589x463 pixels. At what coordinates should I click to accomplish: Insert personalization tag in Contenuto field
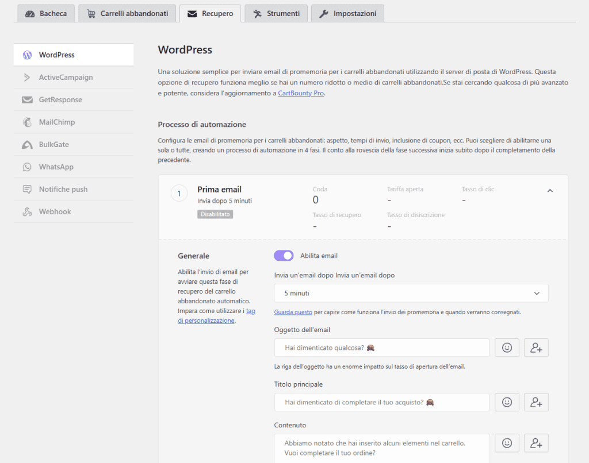(x=536, y=443)
